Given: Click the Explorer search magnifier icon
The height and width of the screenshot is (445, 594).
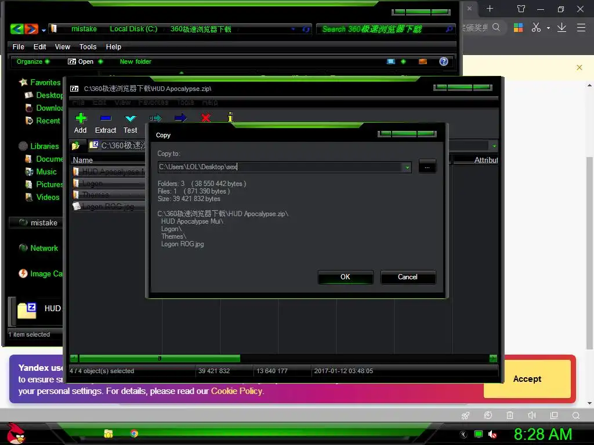Looking at the screenshot, I should (450, 29).
